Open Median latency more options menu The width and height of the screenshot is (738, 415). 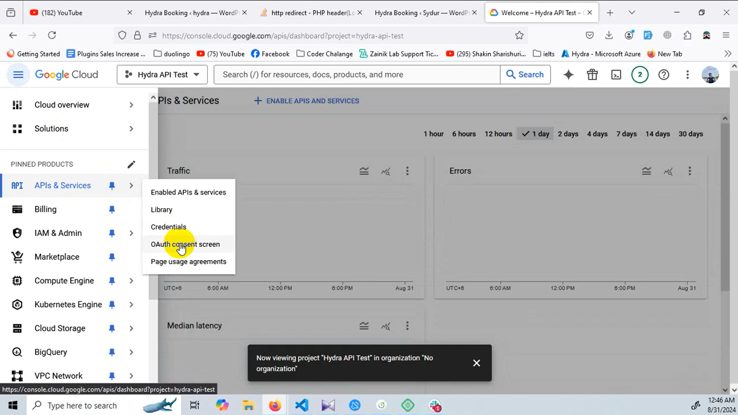407,326
